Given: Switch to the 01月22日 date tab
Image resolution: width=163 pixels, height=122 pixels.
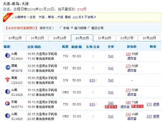Looking at the screenshot, I should click(15, 38).
